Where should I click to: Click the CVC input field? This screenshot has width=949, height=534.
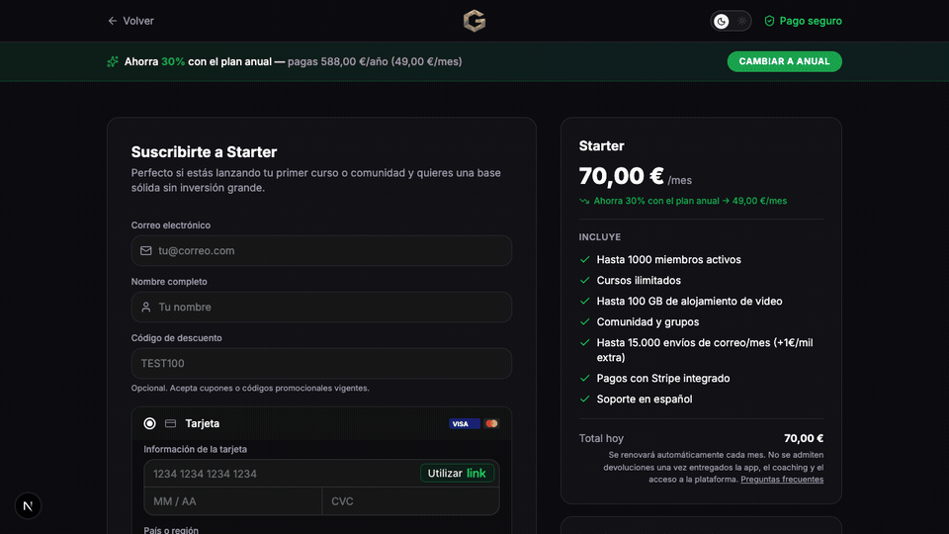[x=409, y=501]
